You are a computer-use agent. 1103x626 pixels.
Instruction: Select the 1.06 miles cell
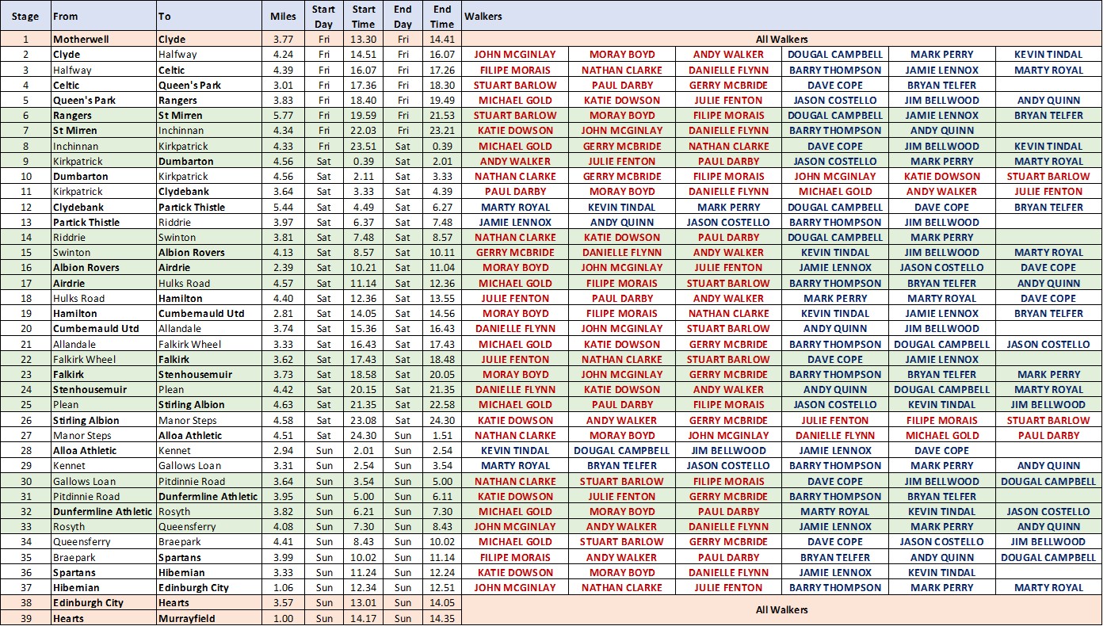283,587
